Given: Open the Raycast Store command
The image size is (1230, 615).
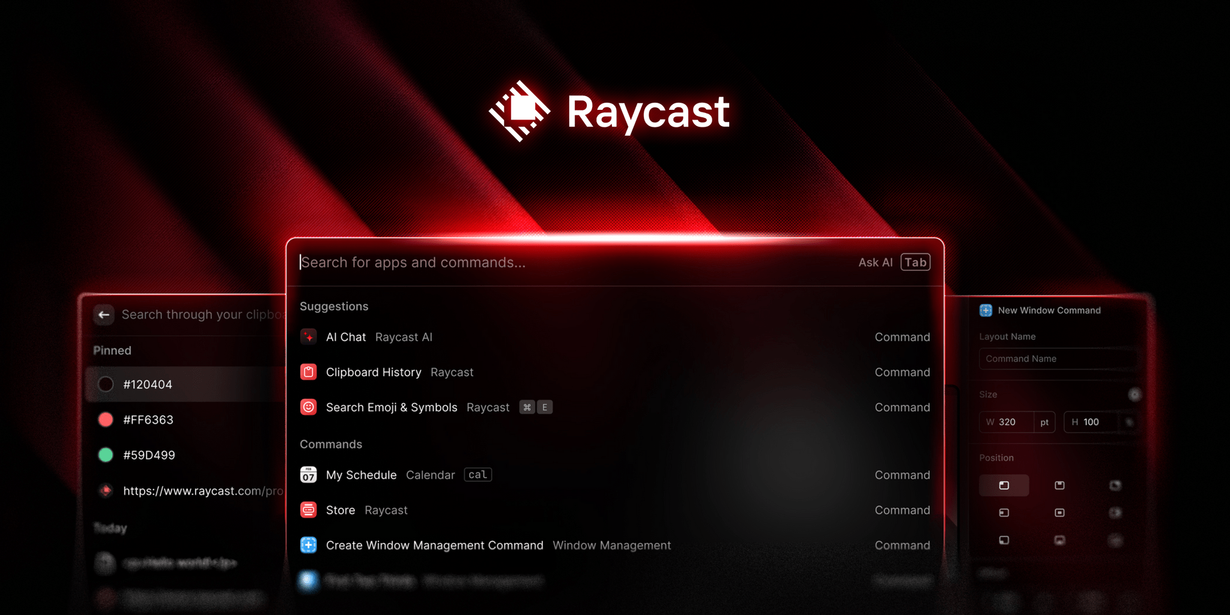Looking at the screenshot, I should (615, 510).
